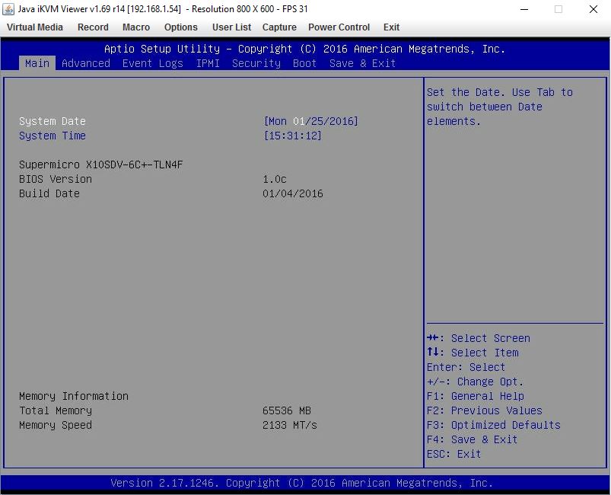The height and width of the screenshot is (495, 611).
Task: Switch to the Boot tab
Action: [304, 63]
